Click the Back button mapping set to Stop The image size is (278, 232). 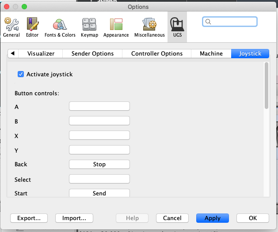(x=99, y=164)
